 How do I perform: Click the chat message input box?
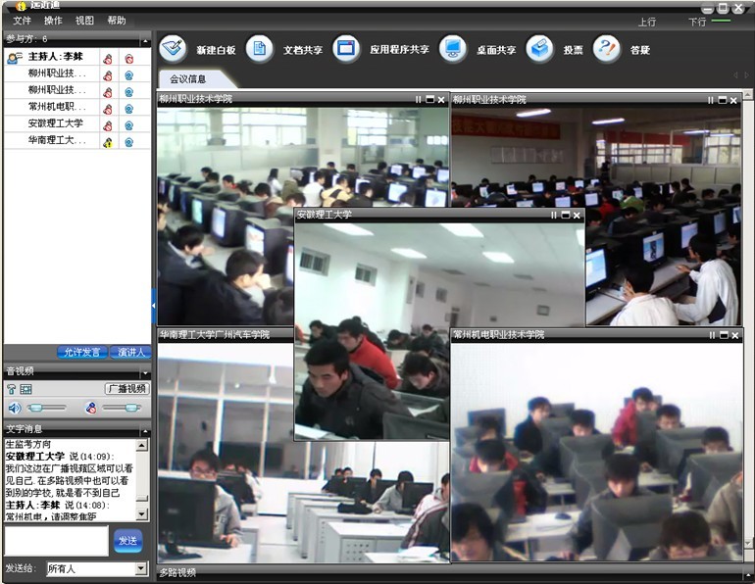coord(56,541)
